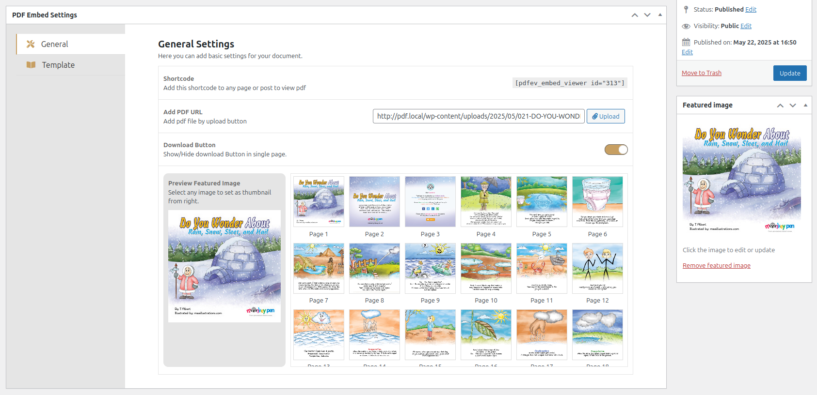Viewport: 817px width, 395px height.
Task: Select Page 16 thumbnail
Action: (486, 334)
